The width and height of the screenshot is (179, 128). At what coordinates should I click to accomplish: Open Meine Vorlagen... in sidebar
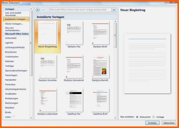click(x=14, y=24)
